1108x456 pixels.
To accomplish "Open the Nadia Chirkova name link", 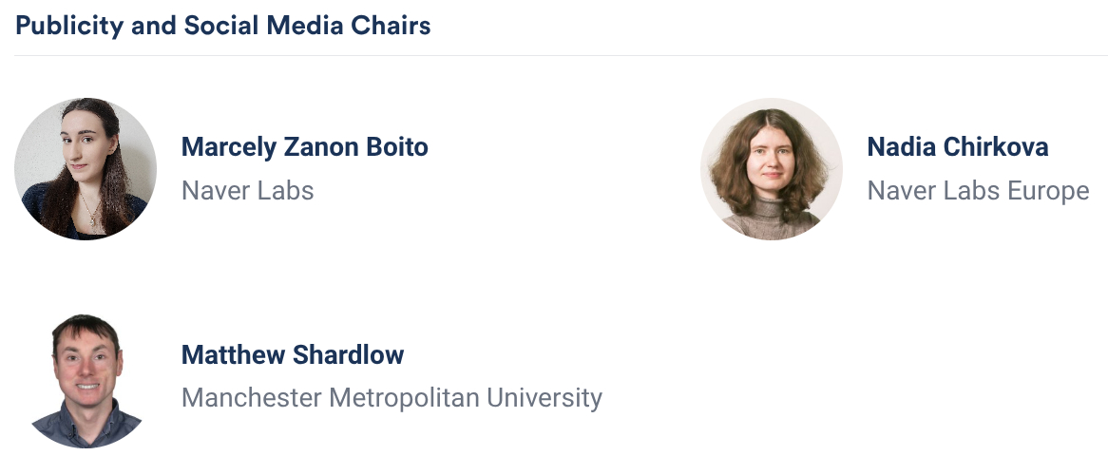I will 958,147.
